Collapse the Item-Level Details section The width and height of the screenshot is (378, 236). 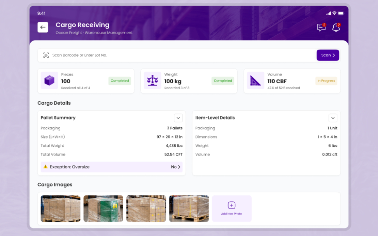(333, 118)
